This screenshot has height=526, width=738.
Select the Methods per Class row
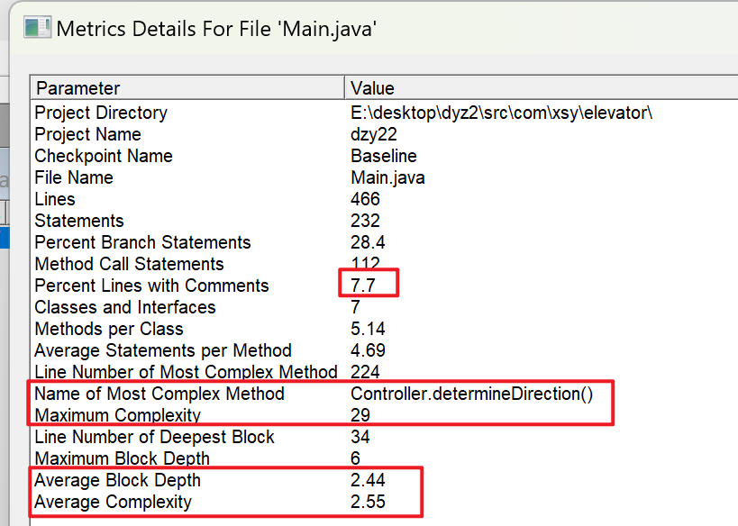(385, 330)
